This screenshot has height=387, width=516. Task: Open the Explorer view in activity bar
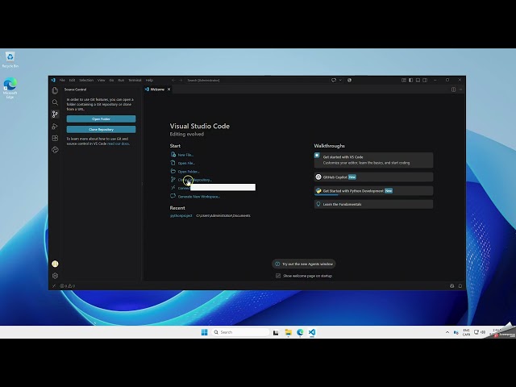click(55, 90)
